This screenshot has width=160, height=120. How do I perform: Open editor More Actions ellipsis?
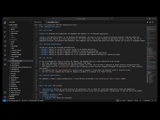[155, 22]
